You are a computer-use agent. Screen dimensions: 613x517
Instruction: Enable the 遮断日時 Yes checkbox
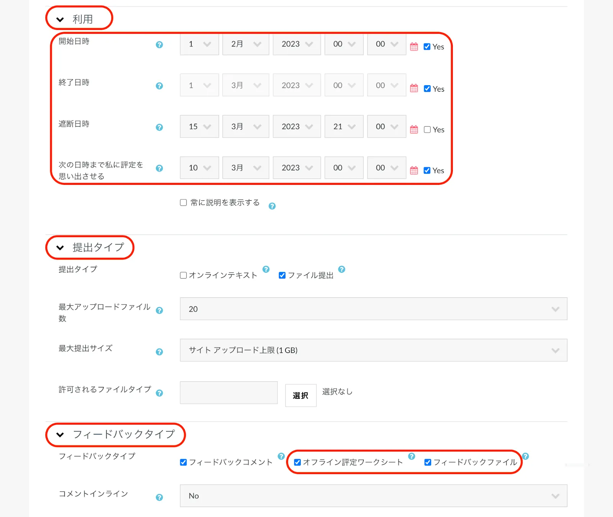pyautogui.click(x=427, y=130)
